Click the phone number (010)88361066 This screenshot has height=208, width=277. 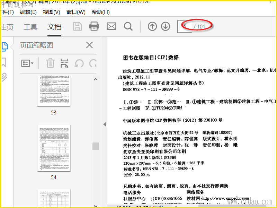point(167,198)
